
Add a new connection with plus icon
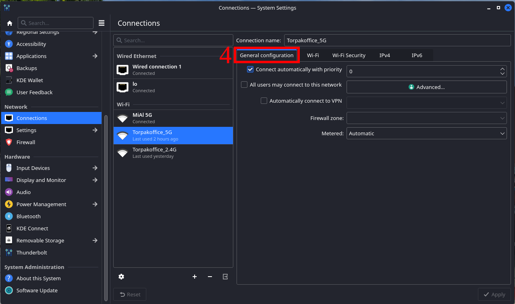195,277
